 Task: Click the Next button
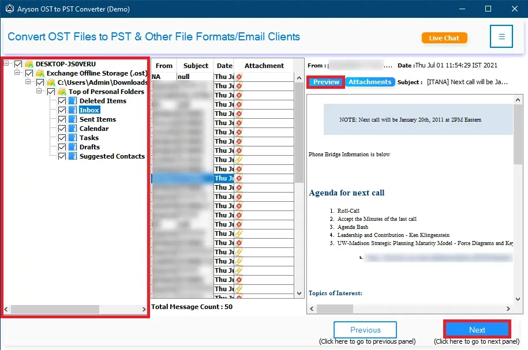pos(477,330)
